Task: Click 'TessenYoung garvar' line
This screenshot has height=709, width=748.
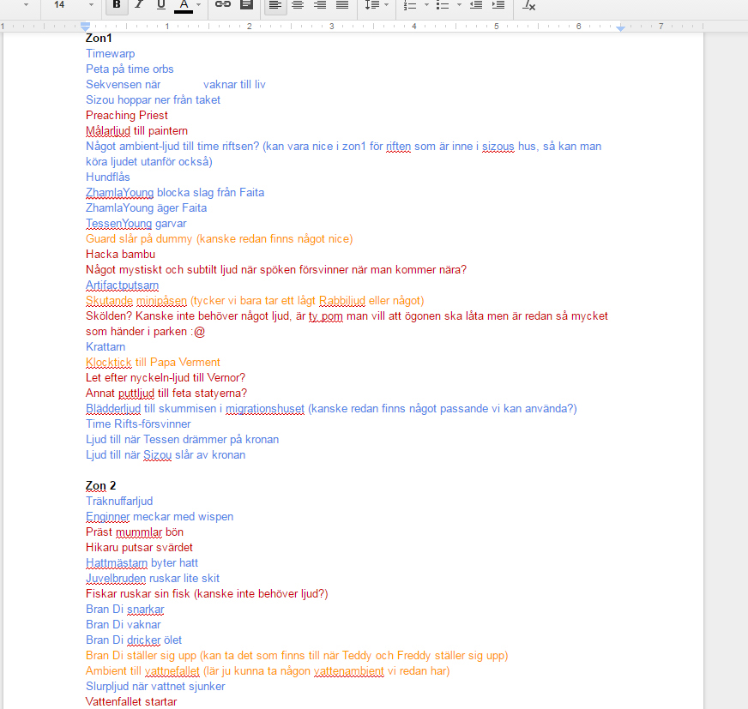Action: click(x=136, y=224)
